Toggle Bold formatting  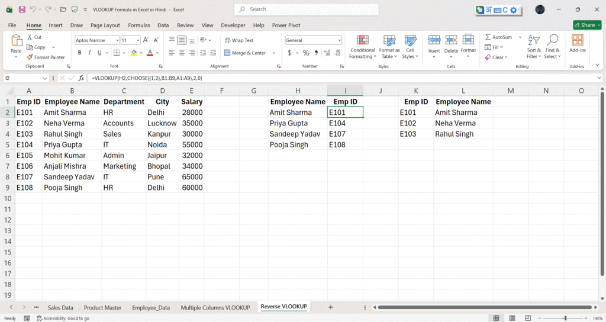(x=79, y=53)
